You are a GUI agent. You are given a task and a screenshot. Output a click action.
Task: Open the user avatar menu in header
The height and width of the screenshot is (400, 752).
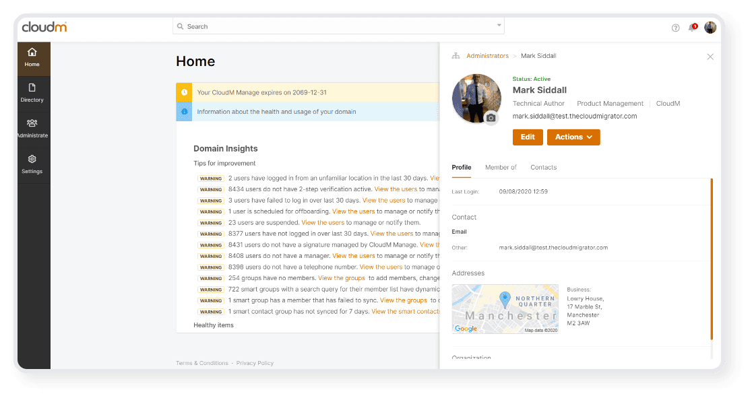(x=710, y=28)
